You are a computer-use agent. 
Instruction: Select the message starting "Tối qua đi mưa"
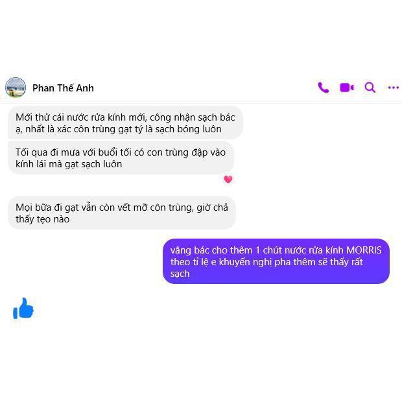121,158
